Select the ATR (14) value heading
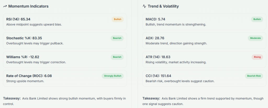Viewport: 268px width, 108px height. tap(158, 57)
